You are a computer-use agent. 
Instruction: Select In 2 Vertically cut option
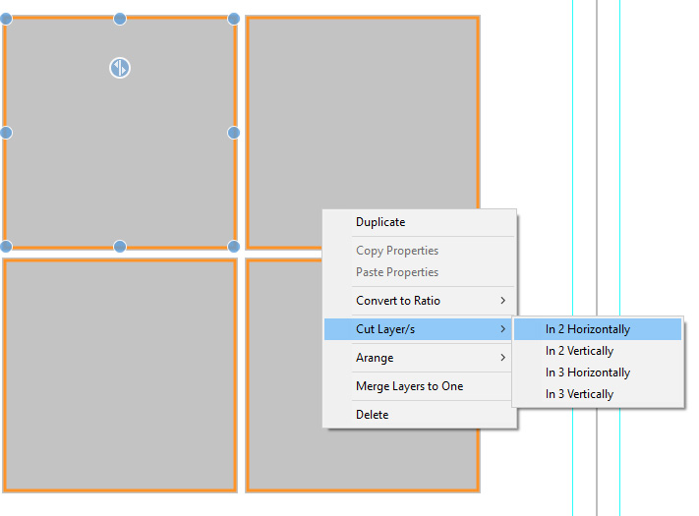pyautogui.click(x=580, y=351)
